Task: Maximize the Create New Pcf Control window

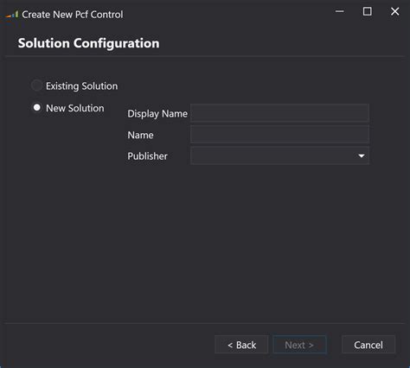Action: tap(367, 11)
